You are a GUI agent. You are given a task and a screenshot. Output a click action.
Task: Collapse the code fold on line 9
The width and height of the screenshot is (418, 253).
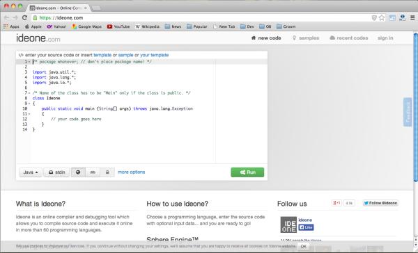[x=29, y=104]
